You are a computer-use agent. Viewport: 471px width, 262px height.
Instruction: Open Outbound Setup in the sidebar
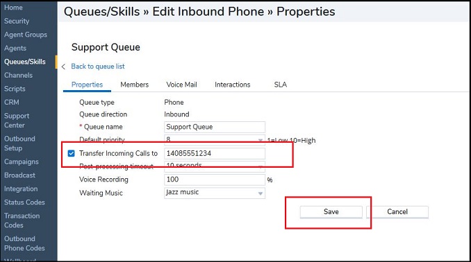tap(19, 143)
